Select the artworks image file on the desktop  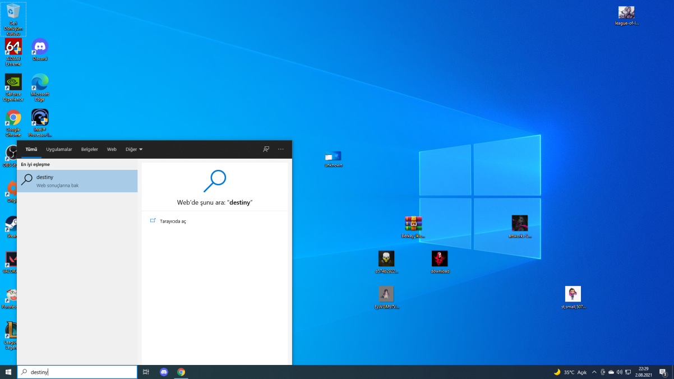pos(520,227)
